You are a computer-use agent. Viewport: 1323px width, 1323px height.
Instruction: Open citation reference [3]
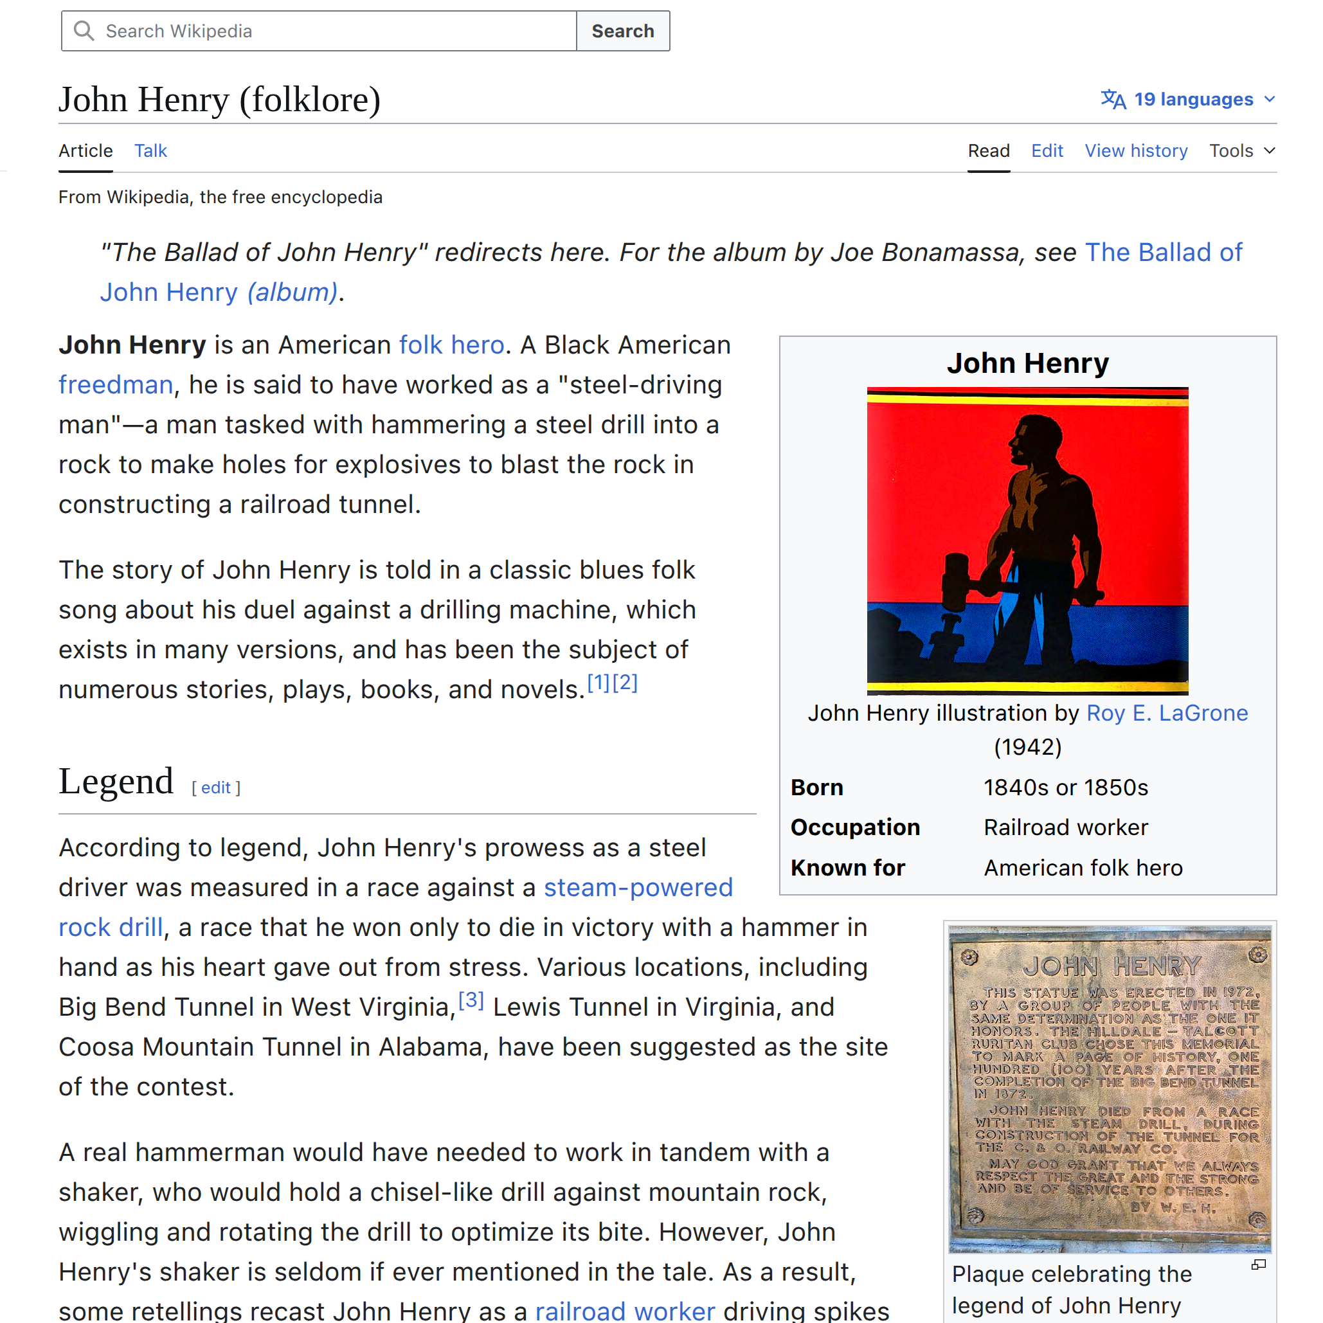tap(471, 1000)
